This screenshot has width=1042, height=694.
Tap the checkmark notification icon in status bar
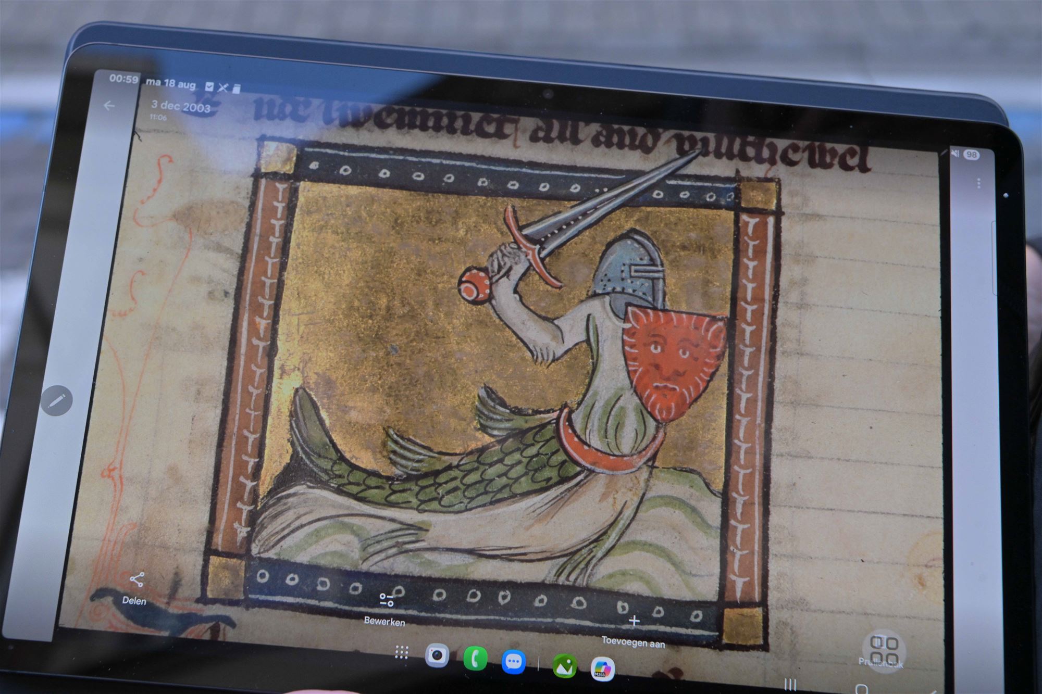click(x=209, y=86)
